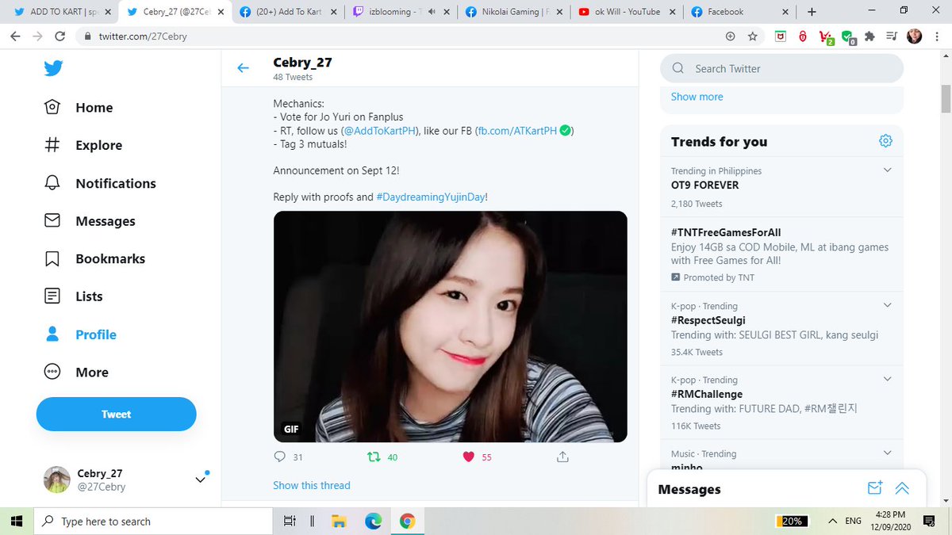Expand options for Music trending item

pos(887,453)
